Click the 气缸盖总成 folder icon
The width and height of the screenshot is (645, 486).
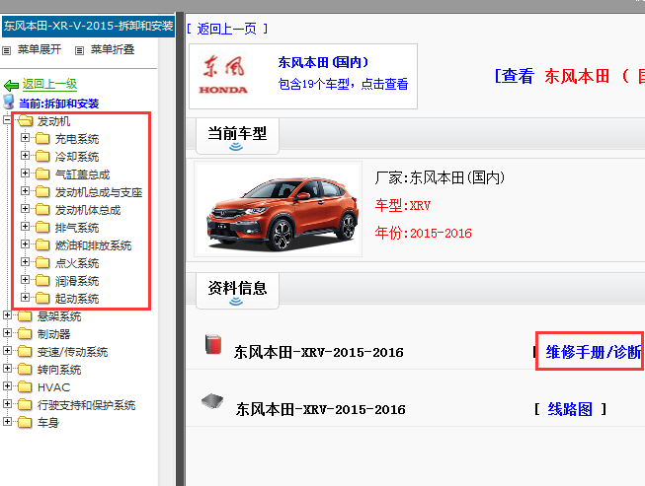pos(42,174)
